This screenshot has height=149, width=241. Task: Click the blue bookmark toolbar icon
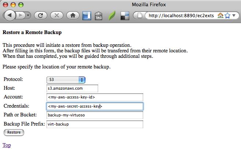pos(87,16)
